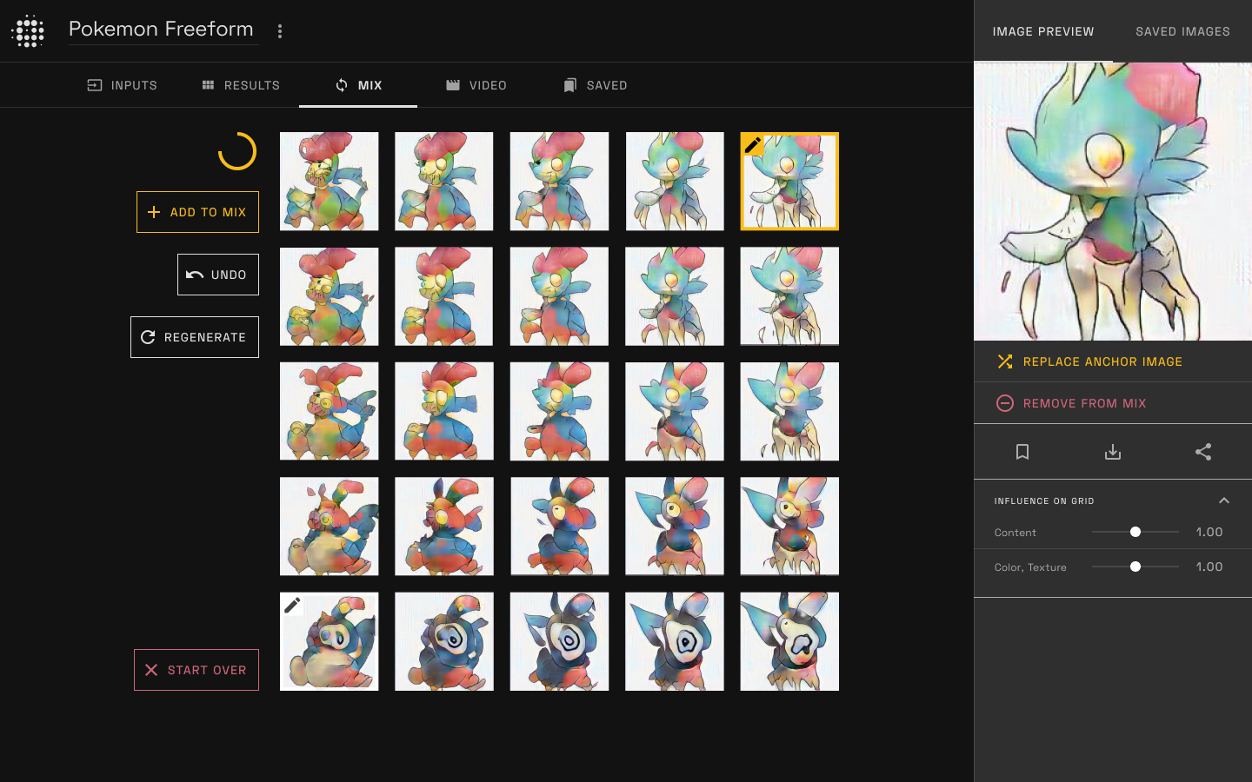Share the previewed image
The image size is (1252, 782).
1203,452
